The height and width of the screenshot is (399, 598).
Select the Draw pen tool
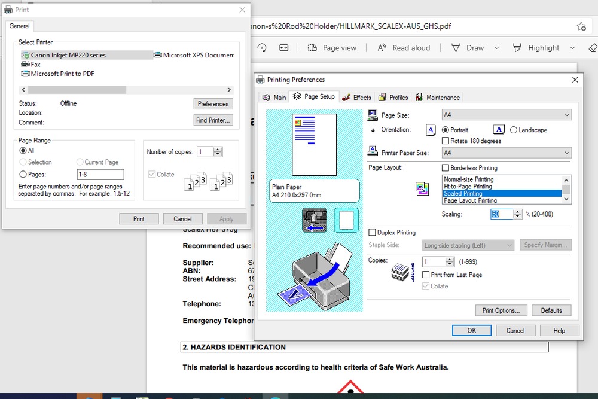[456, 48]
